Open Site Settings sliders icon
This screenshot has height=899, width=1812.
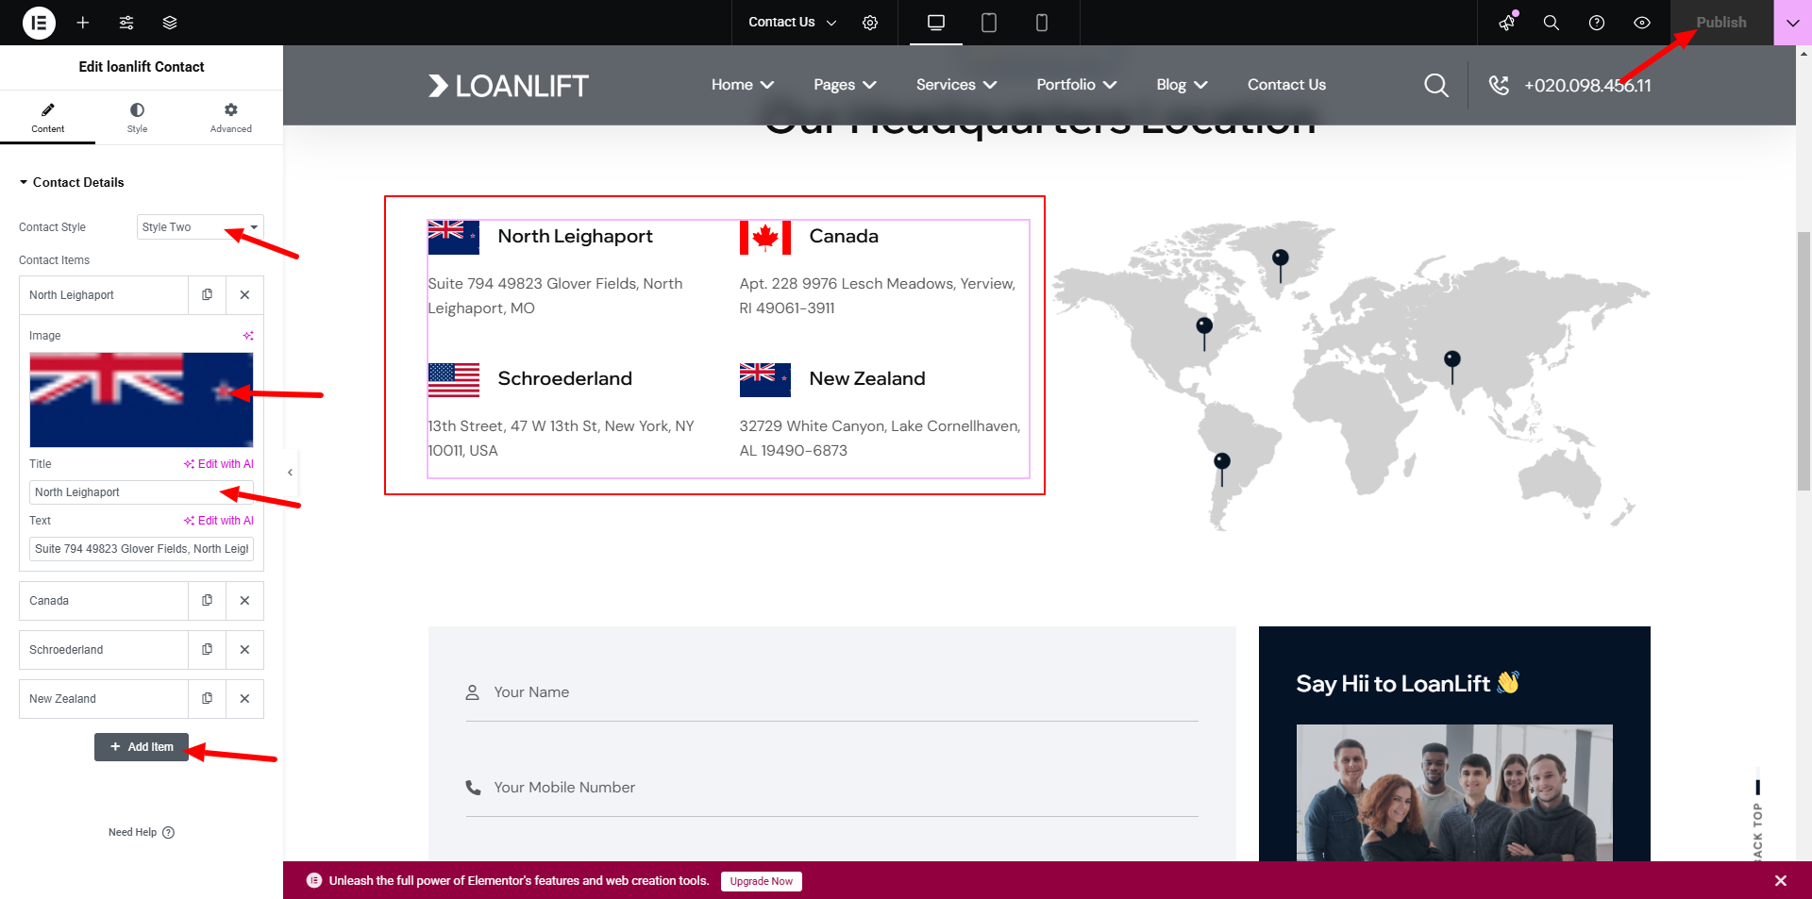(x=126, y=23)
